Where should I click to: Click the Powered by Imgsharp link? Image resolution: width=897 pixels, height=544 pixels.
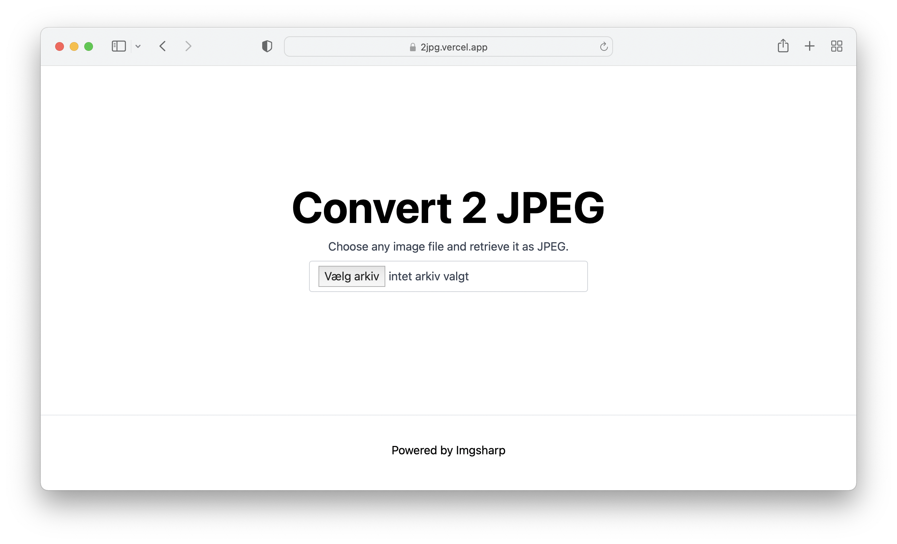point(448,450)
